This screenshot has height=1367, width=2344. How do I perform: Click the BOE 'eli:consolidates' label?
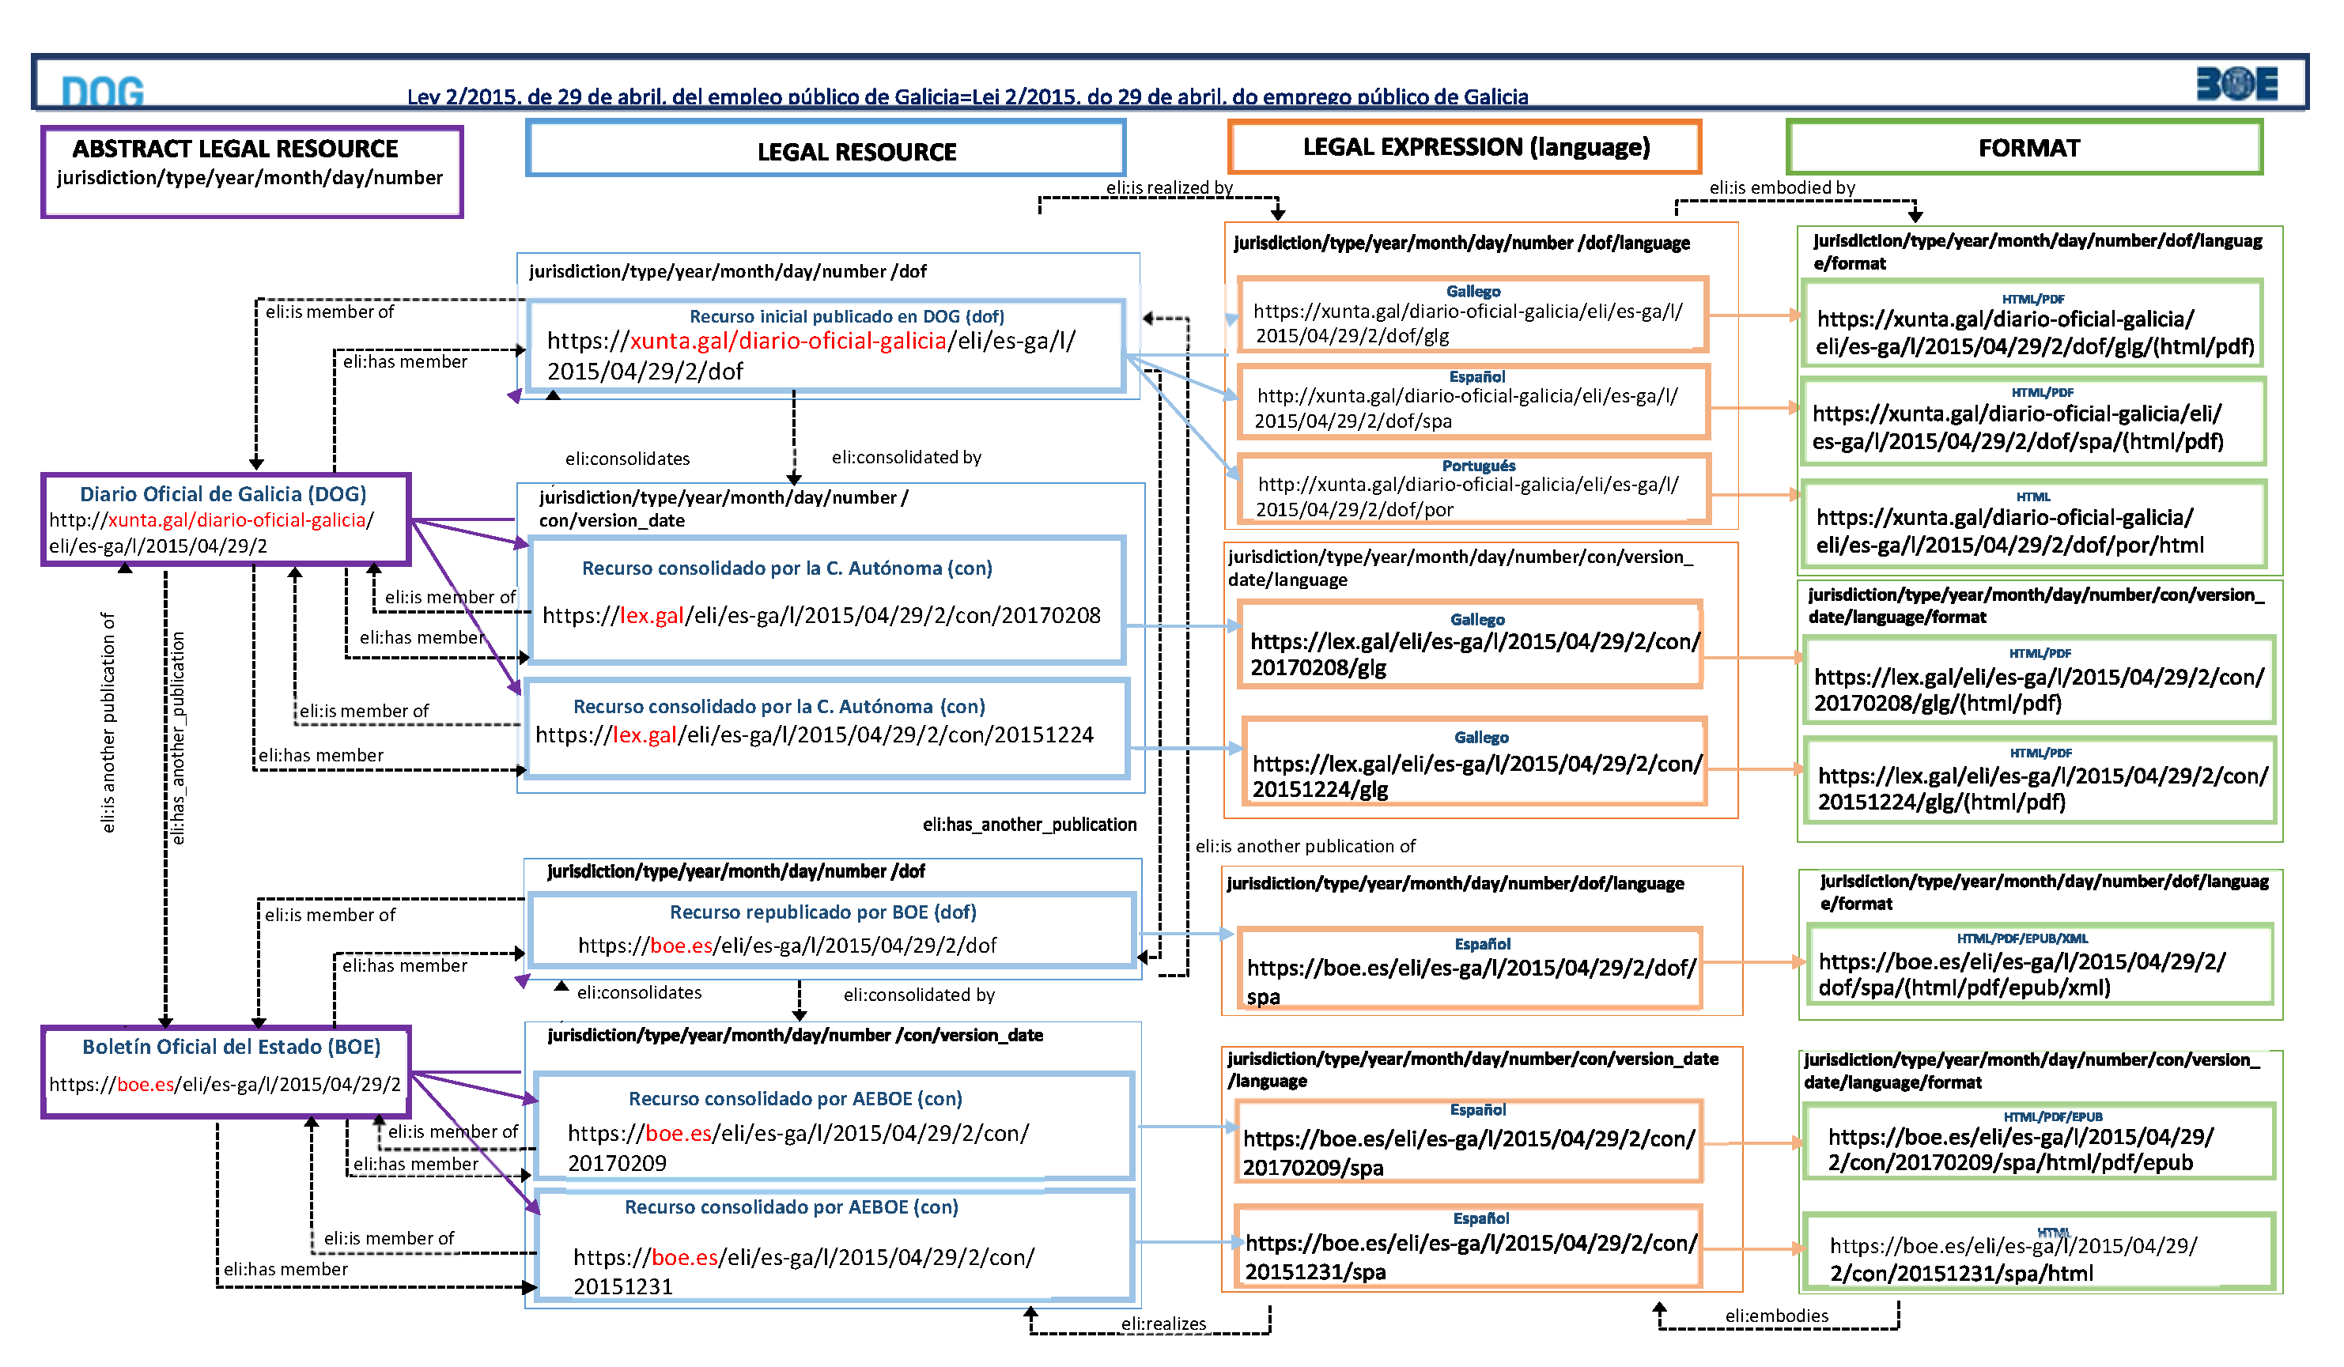[639, 992]
